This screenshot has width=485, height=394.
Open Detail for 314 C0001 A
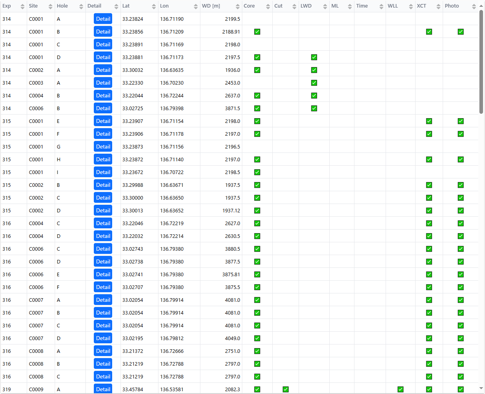(103, 19)
